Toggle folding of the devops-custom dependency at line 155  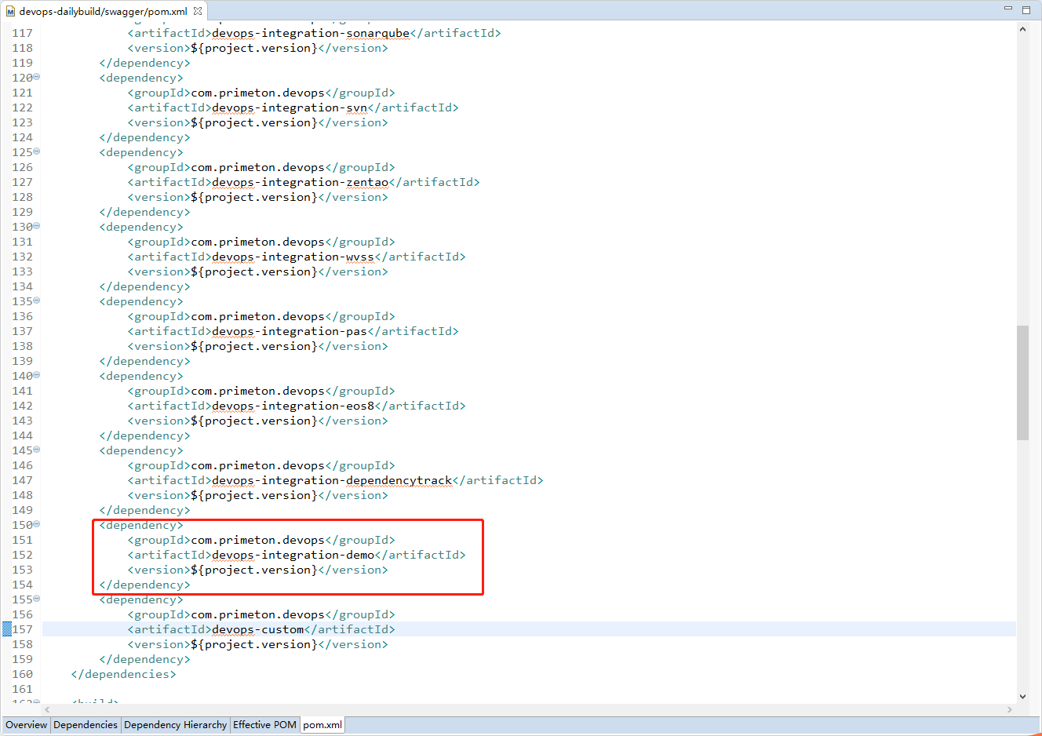pyautogui.click(x=37, y=599)
